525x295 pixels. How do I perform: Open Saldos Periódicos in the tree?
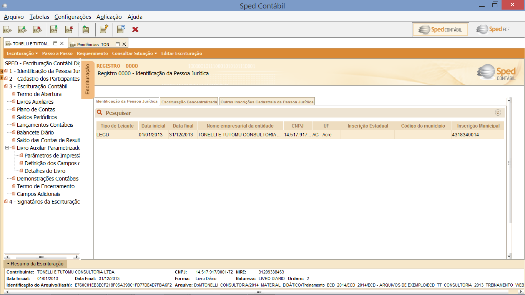(x=37, y=117)
